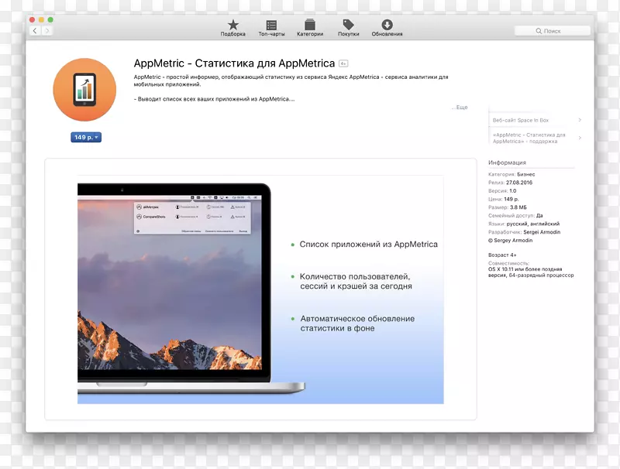This screenshot has width=620, height=469.
Task: Click the 149 р. purchase button
Action: pos(84,137)
